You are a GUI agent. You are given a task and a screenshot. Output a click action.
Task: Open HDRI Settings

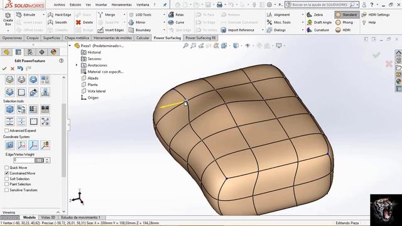[x=376, y=15]
